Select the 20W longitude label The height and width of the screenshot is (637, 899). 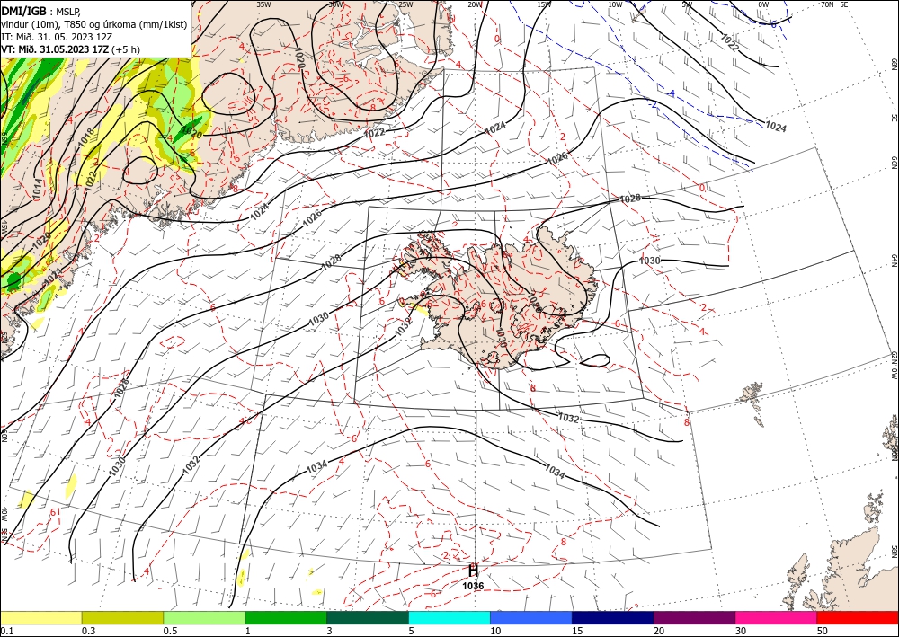point(475,4)
